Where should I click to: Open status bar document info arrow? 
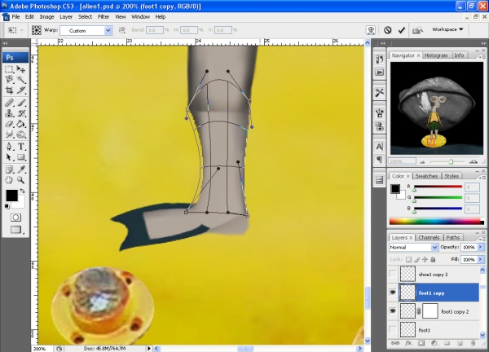pyautogui.click(x=149, y=348)
